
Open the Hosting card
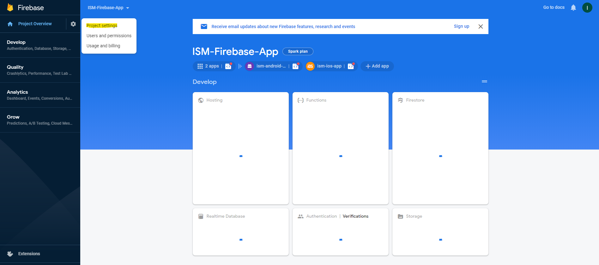[x=241, y=148]
